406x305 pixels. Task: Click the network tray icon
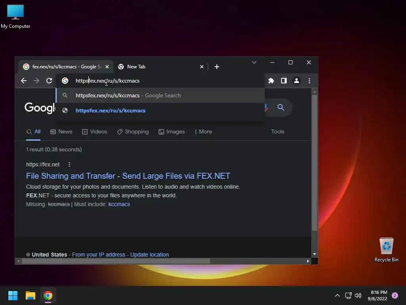point(348,295)
